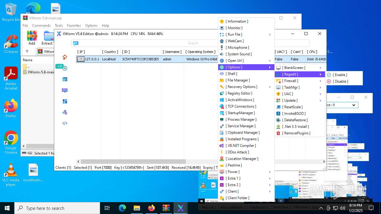This screenshot has width=381, height=214.
Task: Click the DDos Attack lightning icon
Action: point(222,152)
